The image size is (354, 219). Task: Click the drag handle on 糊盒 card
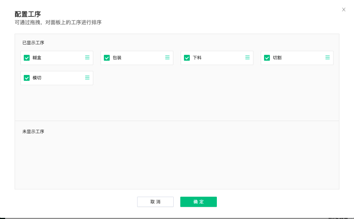click(87, 57)
